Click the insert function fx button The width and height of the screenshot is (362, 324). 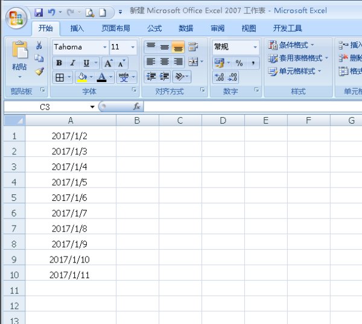coord(137,107)
